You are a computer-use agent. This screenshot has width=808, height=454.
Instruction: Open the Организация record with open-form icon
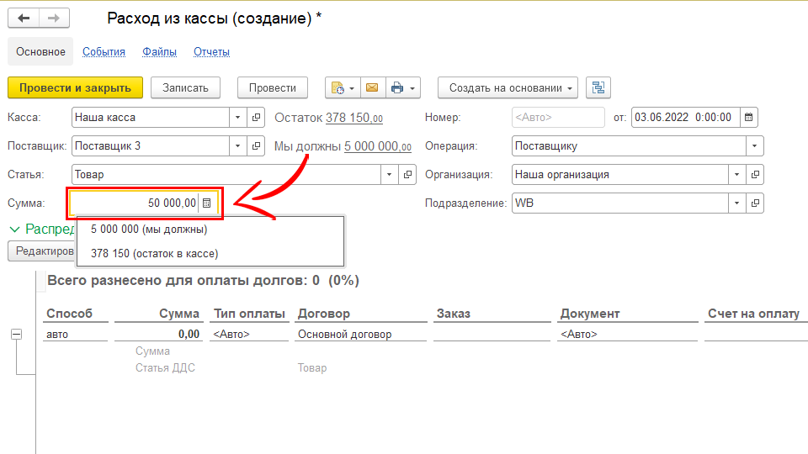click(x=755, y=175)
